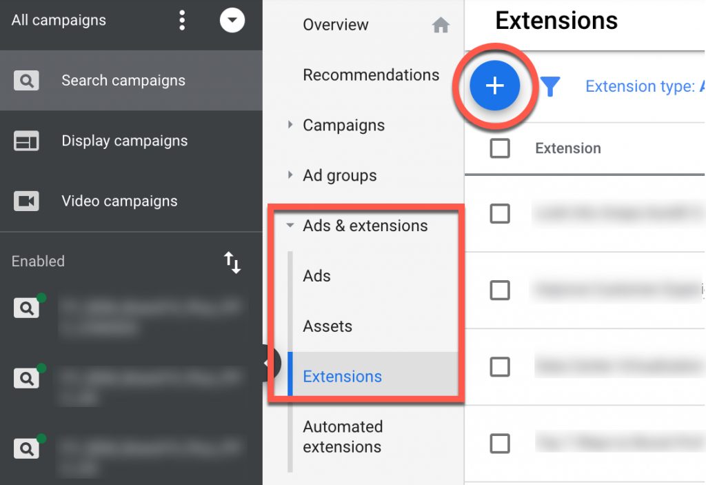Image resolution: width=706 pixels, height=485 pixels.
Task: Click the sort arrows next to Enabled
Action: (232, 262)
